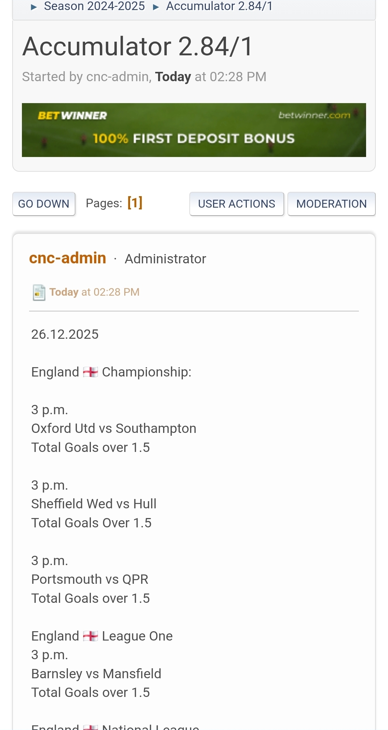Screen dimensions: 388x730
Task: Open the cnc-admin poster profile link
Action: pos(68,258)
